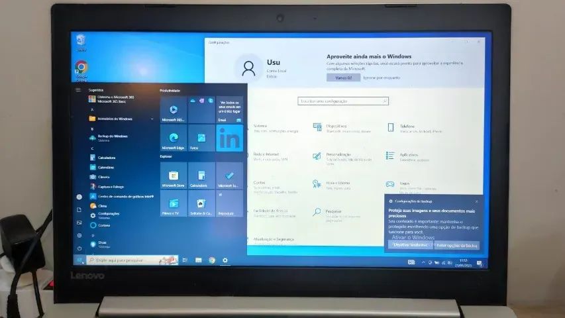Open the Fotos tile
The height and width of the screenshot is (318, 565).
tap(201, 138)
